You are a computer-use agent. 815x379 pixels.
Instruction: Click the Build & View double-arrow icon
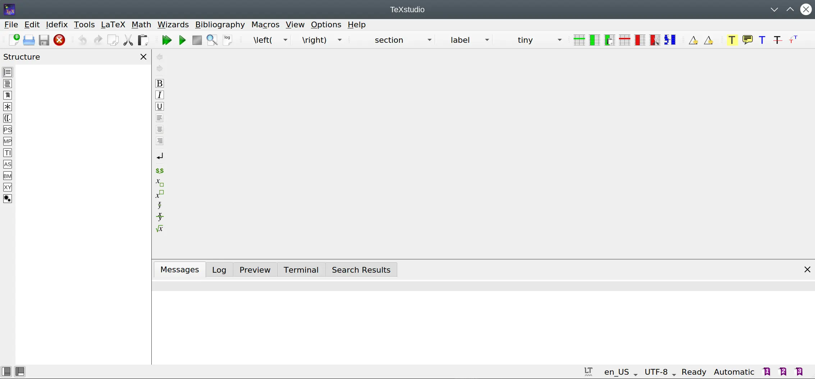[x=166, y=40]
